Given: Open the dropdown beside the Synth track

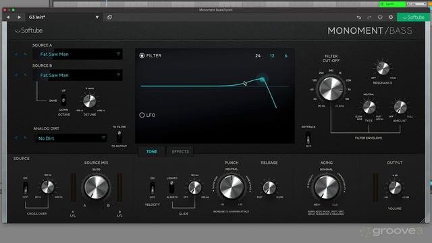Looking at the screenshot, I should pyautogui.click(x=416, y=4).
